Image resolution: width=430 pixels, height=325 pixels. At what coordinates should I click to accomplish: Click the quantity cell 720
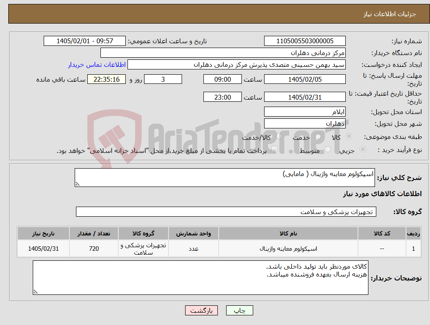tap(94, 249)
